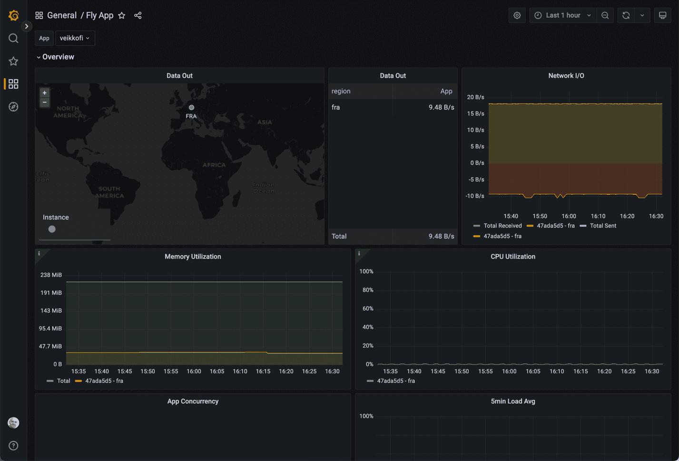
Task: Zoom out on the Data Out map
Action: 45,102
